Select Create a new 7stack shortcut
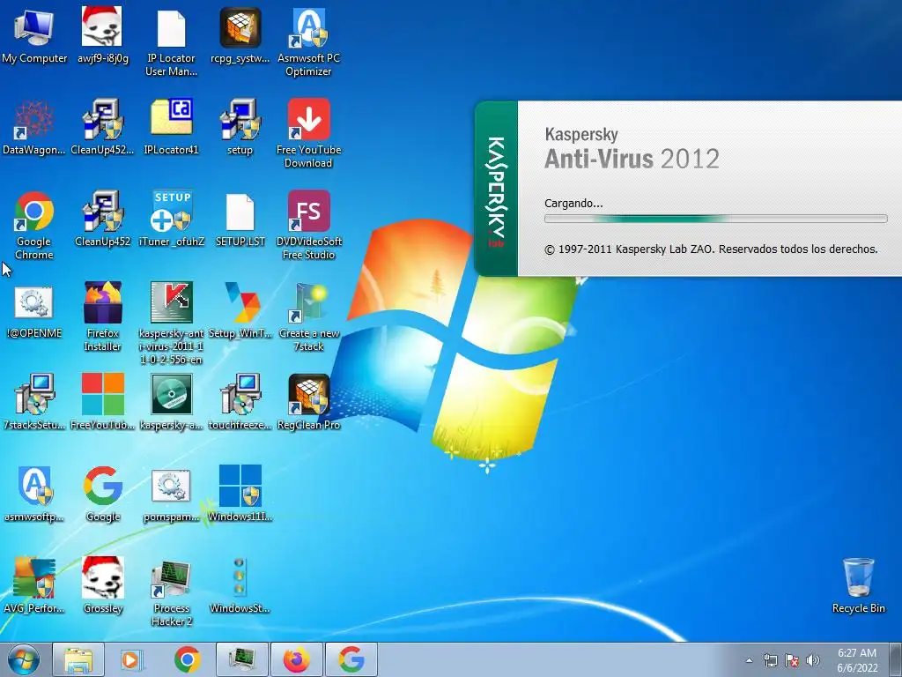 click(308, 317)
